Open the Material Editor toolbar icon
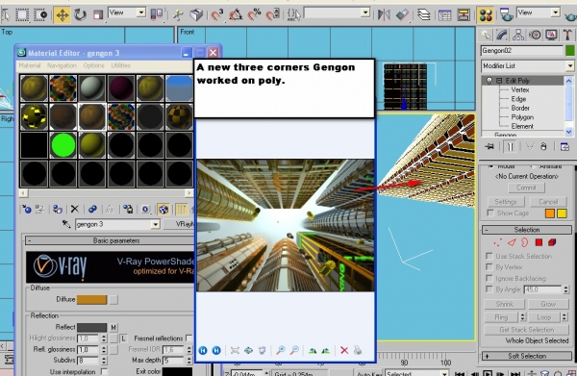The width and height of the screenshot is (577, 376). 486,15
